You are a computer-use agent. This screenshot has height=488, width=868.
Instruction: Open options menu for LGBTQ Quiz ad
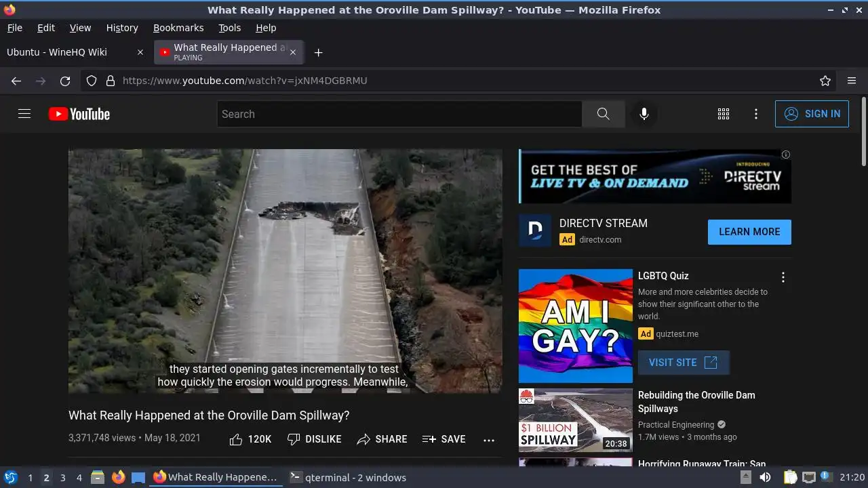(783, 277)
